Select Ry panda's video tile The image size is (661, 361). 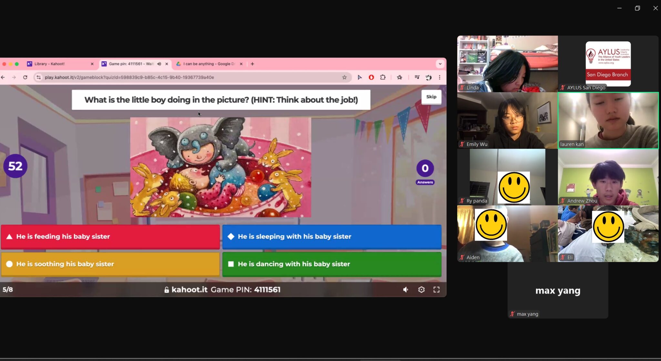(507, 177)
